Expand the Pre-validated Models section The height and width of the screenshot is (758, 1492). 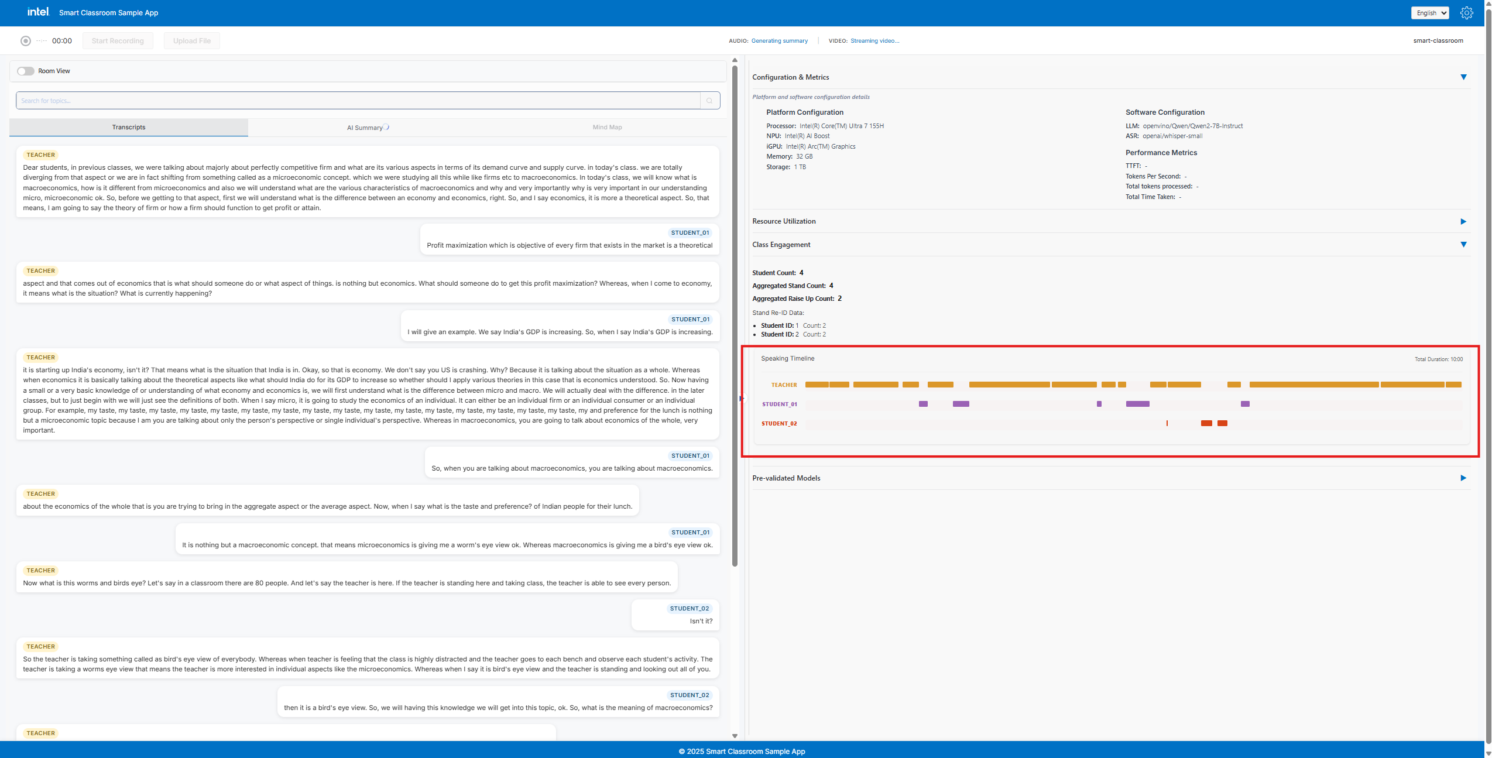pyautogui.click(x=1463, y=478)
